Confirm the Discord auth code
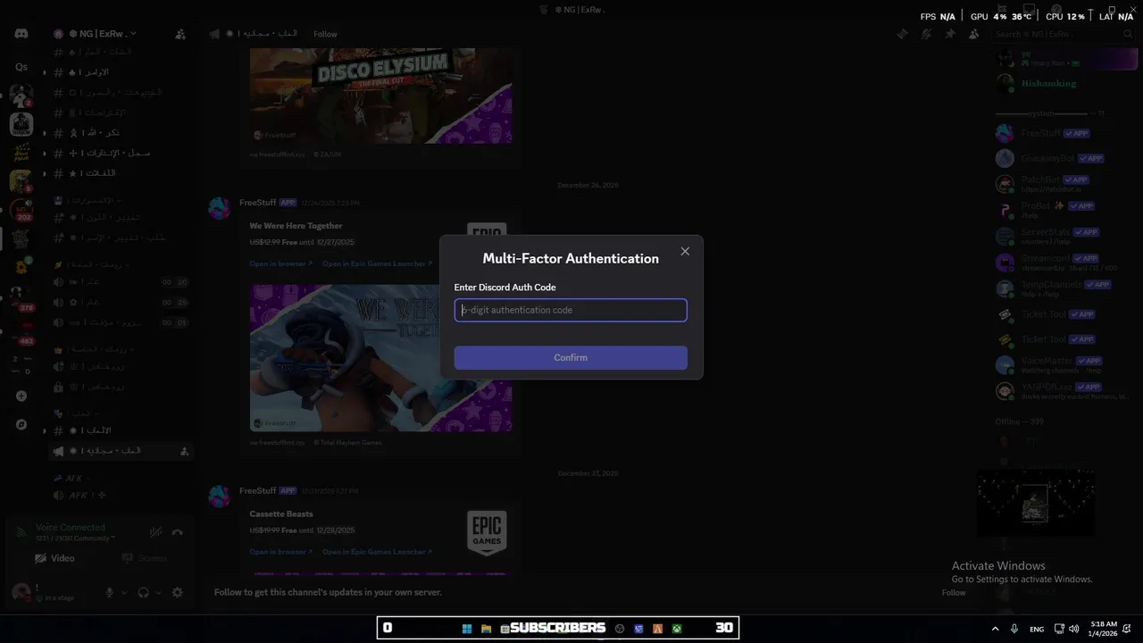 click(x=571, y=357)
